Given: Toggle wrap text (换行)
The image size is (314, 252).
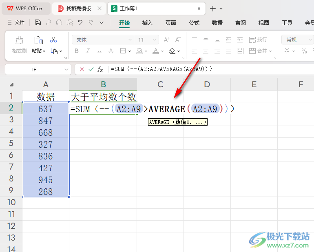Looking at the screenshot, I should click(x=258, y=40).
